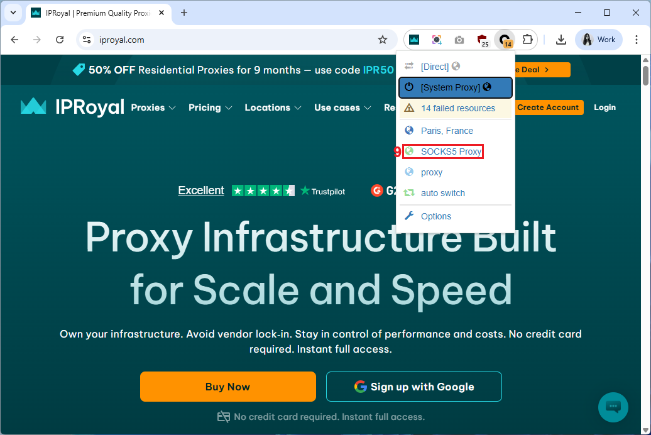Image resolution: width=651 pixels, height=435 pixels.
Task: Expand the Proxies navigation dropdown
Action: [153, 107]
